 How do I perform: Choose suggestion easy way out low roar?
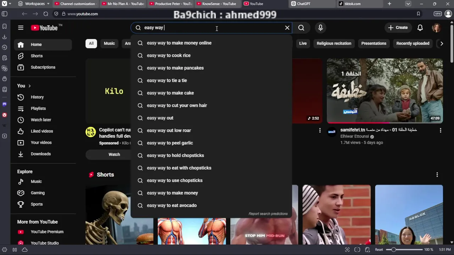click(x=211, y=130)
